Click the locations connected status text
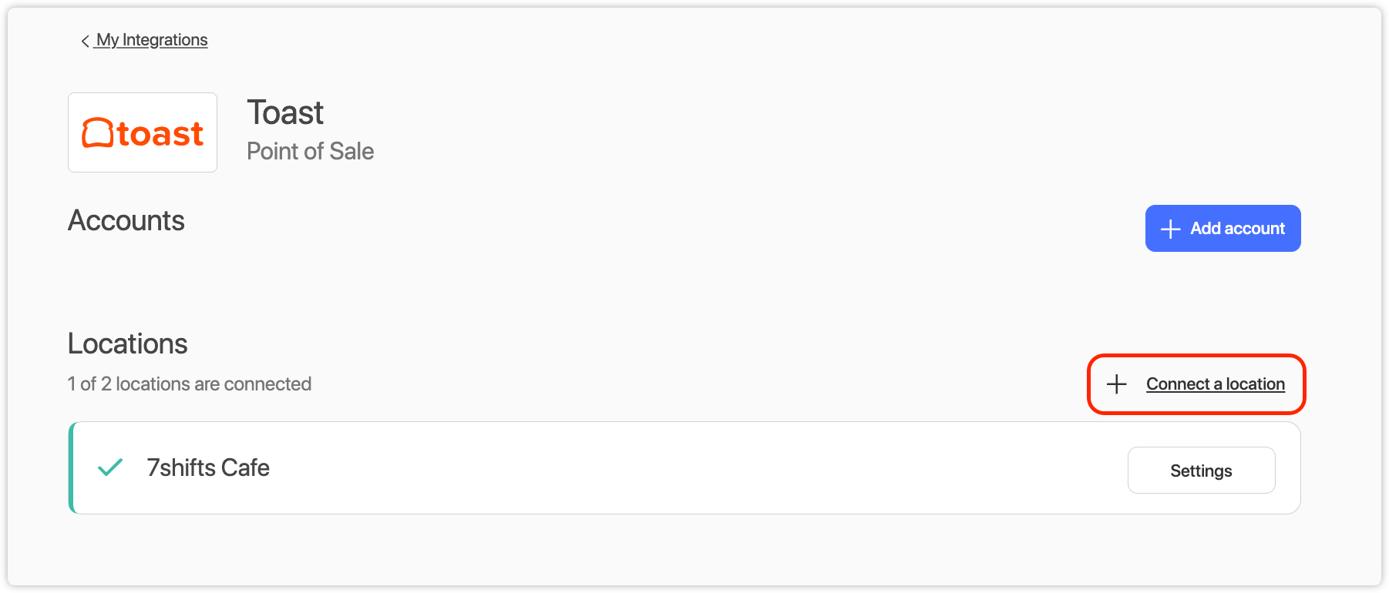This screenshot has width=1389, height=593. [190, 384]
